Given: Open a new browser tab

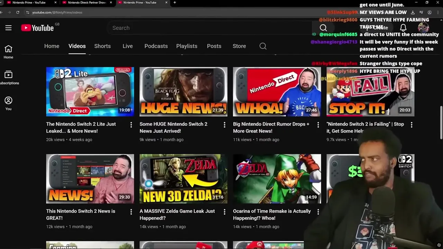Looking at the screenshot, I should (175, 2).
